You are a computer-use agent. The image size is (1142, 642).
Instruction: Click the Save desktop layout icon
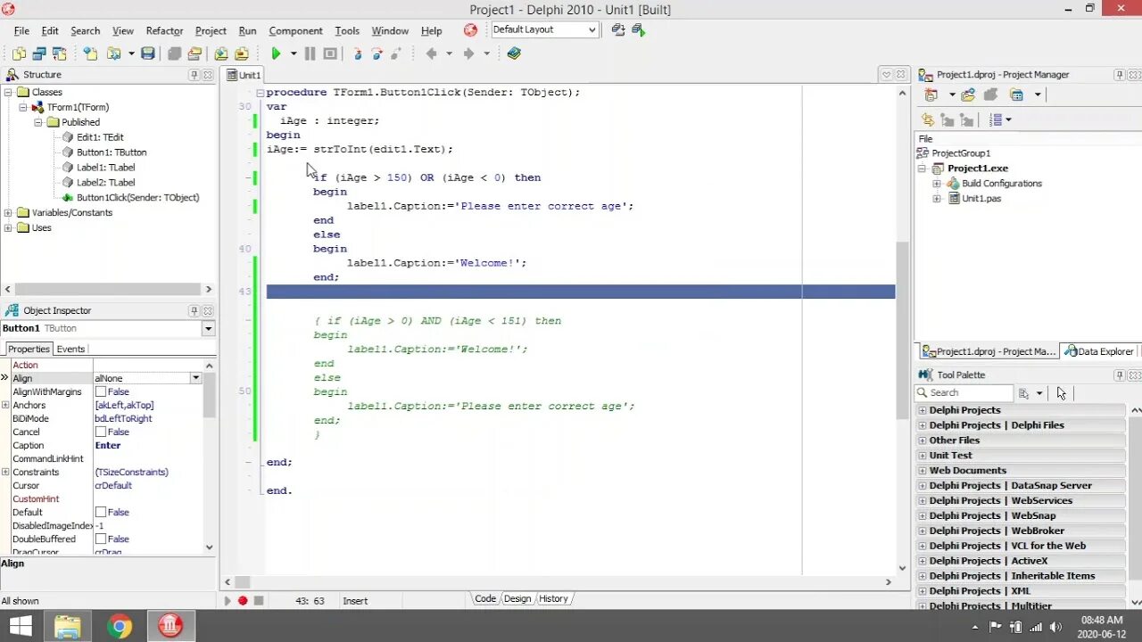click(618, 29)
